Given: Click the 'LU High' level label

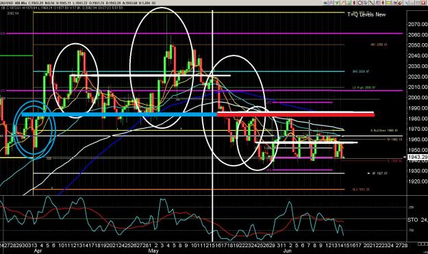Looking at the screenshot, I should point(364,88).
